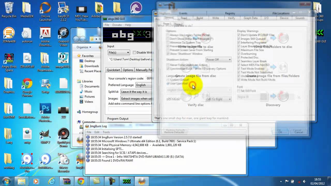The image size is (331, 186).
Task: Open the DIFxAPI.dll file icon
Action: (x=27, y=60)
